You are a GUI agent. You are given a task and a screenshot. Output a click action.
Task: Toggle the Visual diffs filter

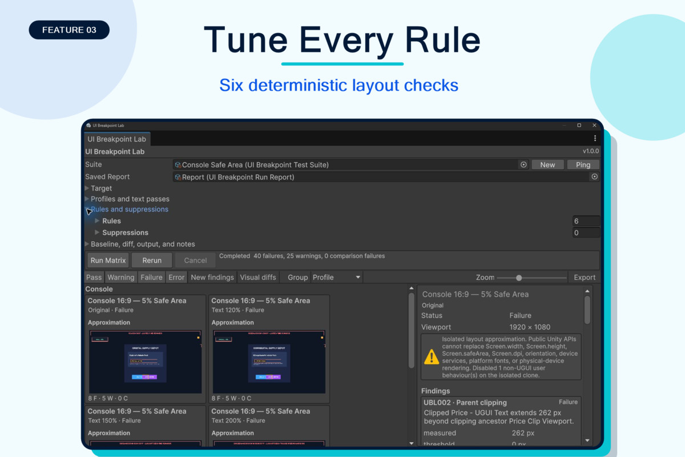click(258, 277)
